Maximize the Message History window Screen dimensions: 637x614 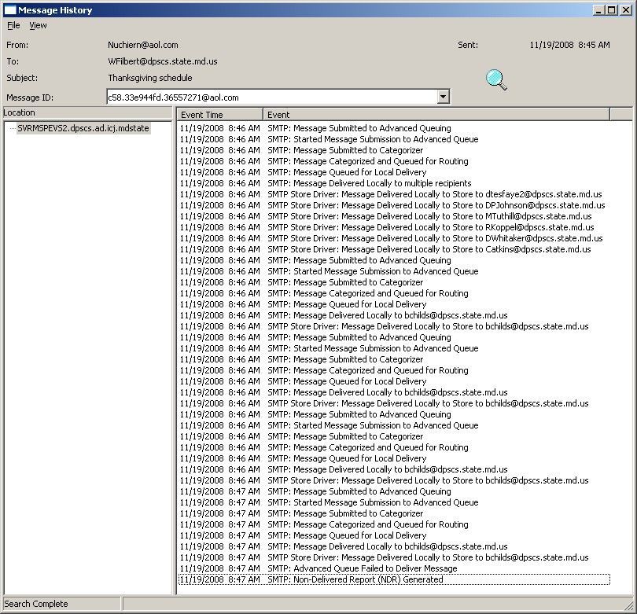(x=610, y=10)
